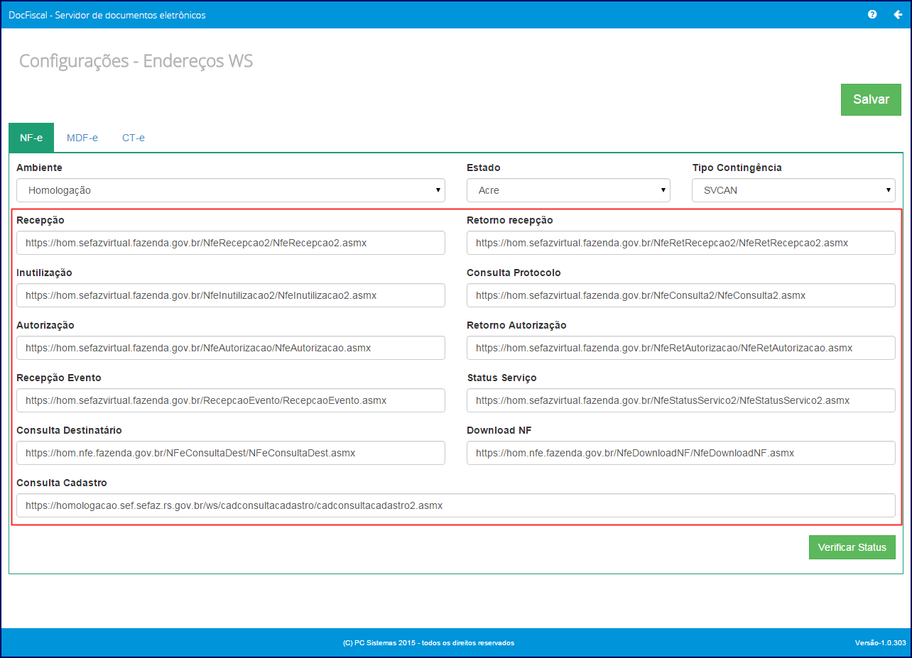This screenshot has height=658, width=912.
Task: Edit the Retorno Autorização URL field
Action: pyautogui.click(x=681, y=348)
